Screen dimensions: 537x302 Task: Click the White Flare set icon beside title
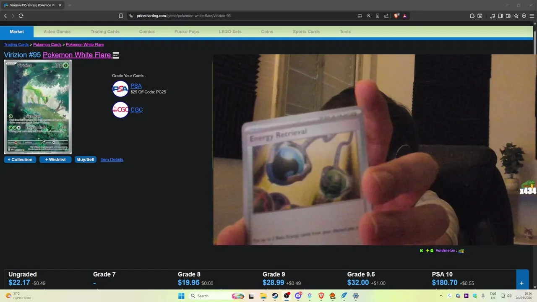[116, 55]
